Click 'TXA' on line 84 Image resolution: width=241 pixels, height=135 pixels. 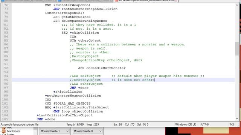click(x=73, y=37)
